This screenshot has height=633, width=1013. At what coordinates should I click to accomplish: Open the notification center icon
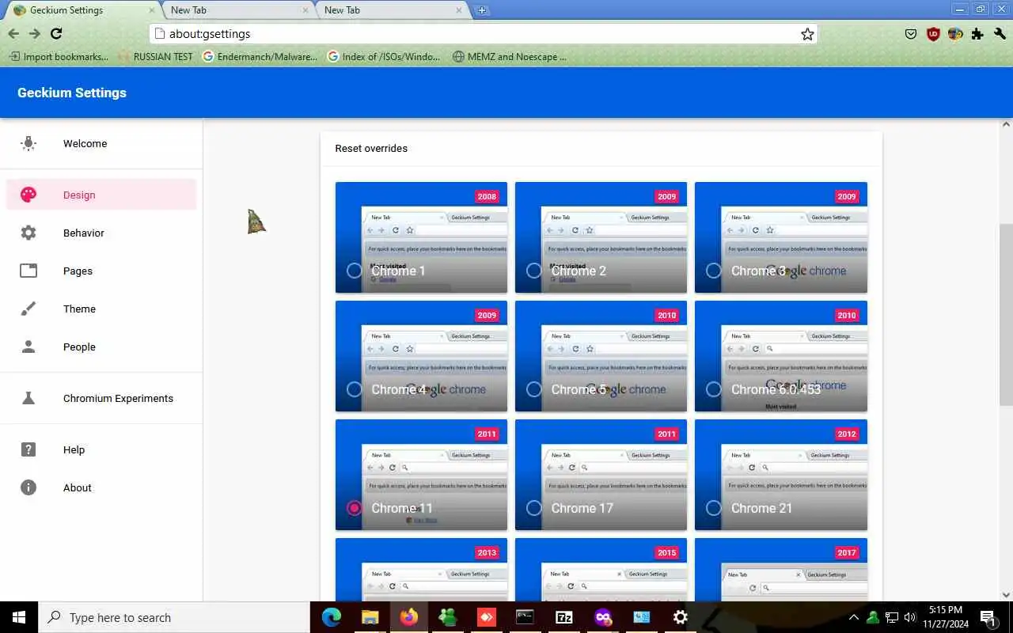pos(988,617)
